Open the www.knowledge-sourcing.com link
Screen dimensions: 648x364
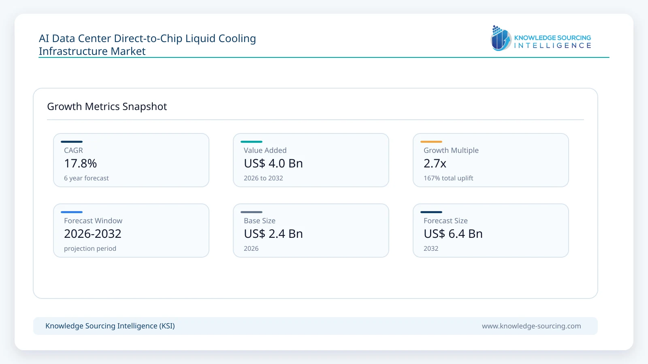click(531, 326)
